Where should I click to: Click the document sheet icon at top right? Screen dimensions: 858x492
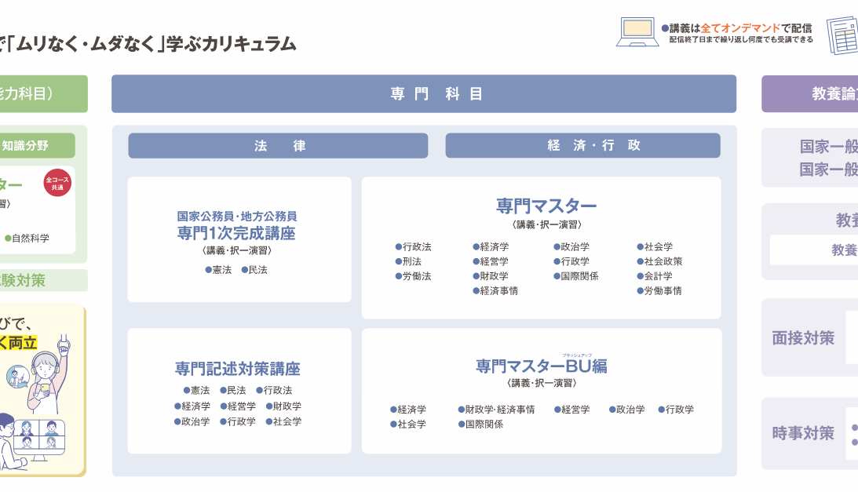click(x=842, y=35)
